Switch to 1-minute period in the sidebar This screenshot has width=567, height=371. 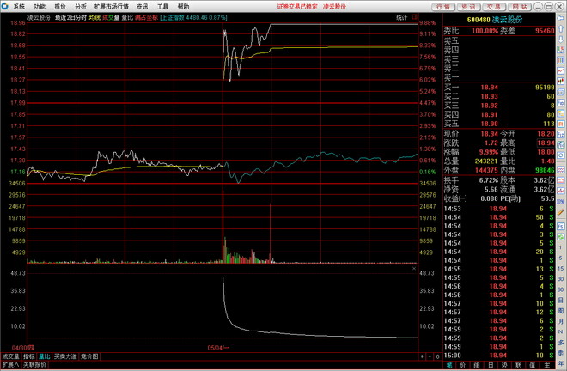point(561,247)
